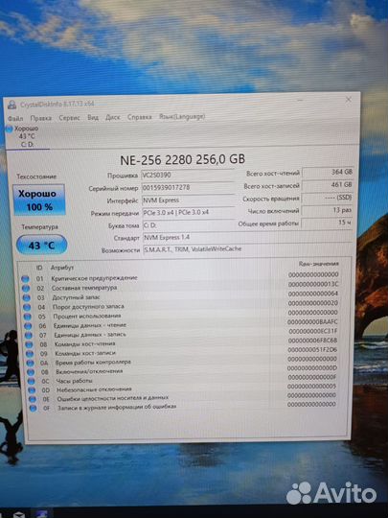The image size is (388, 518).
Task: Click the CrystalDiskInfo title bar icon
Action: click(x=11, y=106)
